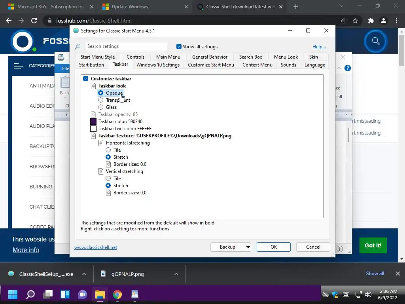Screen dimensions: 405x304
Task: Open the Backup button dropdown arrow
Action: click(248, 247)
